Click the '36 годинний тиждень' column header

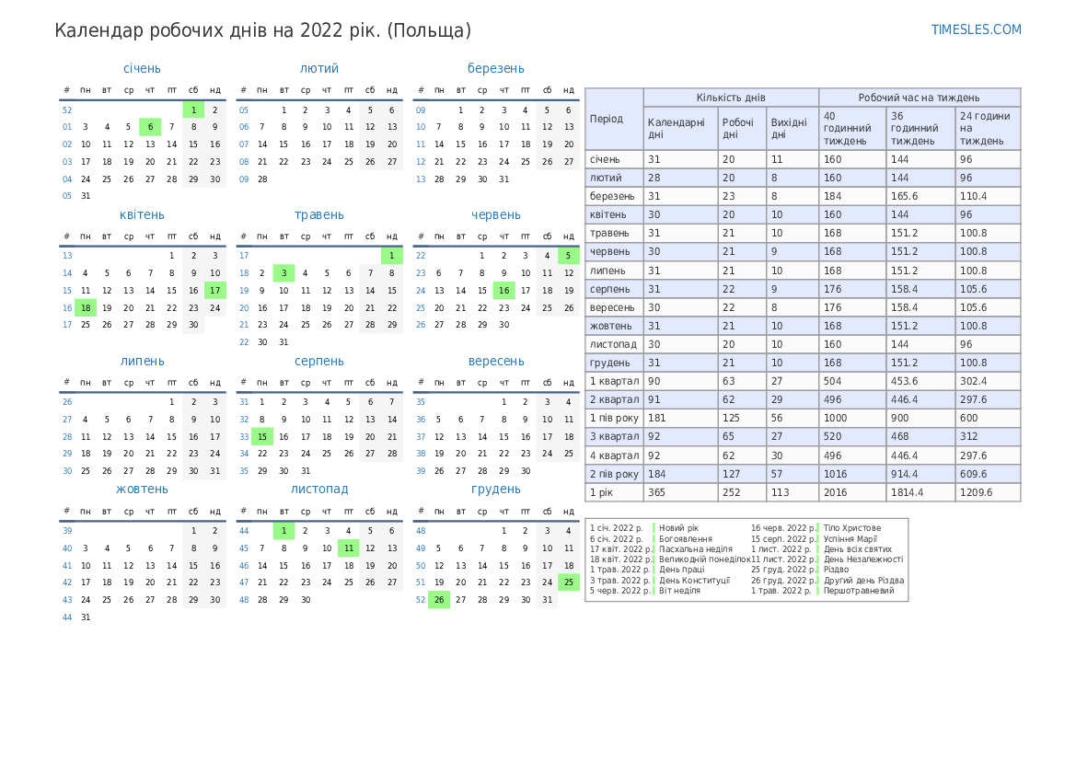[x=920, y=128]
